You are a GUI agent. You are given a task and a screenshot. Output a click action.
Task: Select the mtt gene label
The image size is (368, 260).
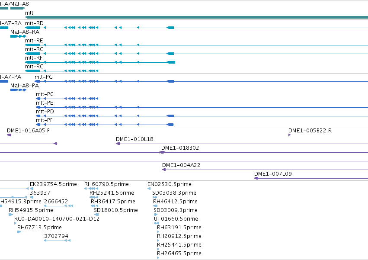(x=29, y=13)
